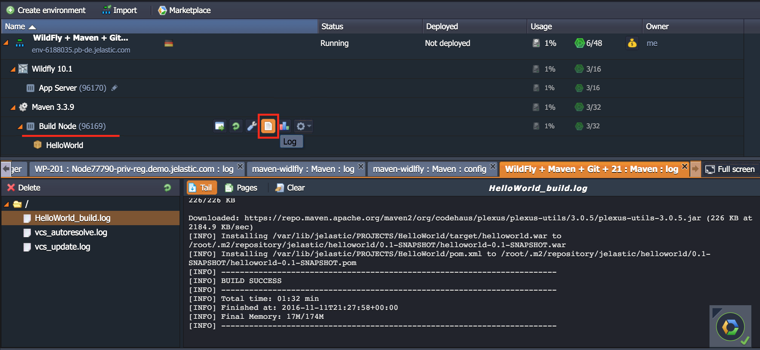Close the maven-widlfly Maven log tab

[361, 166]
